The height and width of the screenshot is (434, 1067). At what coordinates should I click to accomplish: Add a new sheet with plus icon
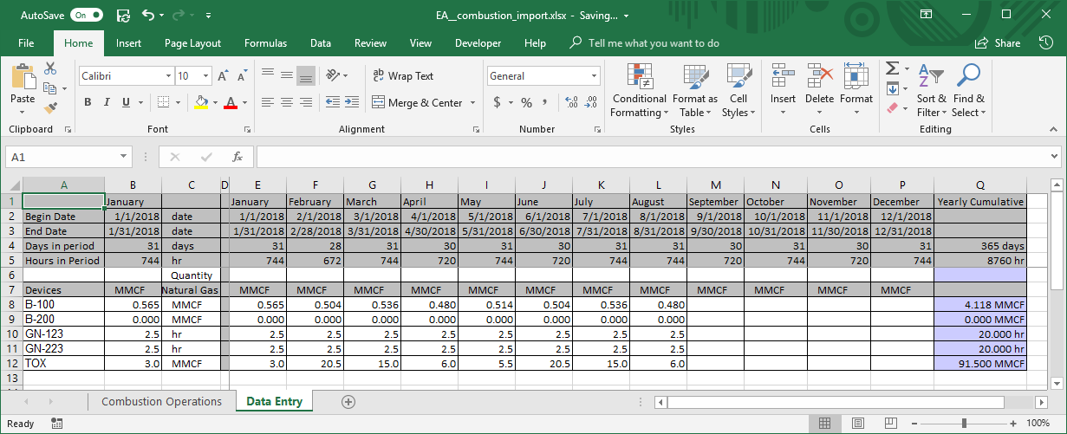348,402
